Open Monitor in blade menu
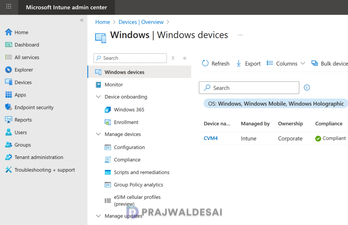 tap(114, 85)
